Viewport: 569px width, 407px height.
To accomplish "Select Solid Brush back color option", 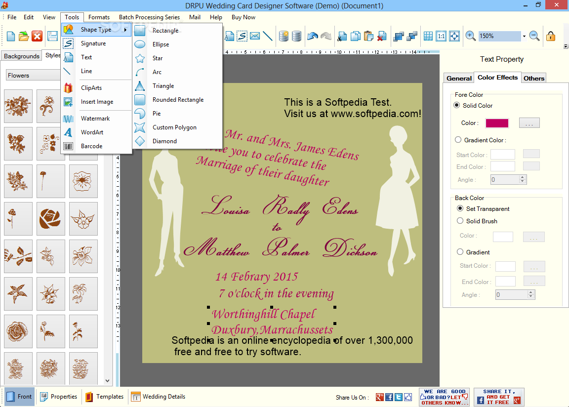I will 460,221.
